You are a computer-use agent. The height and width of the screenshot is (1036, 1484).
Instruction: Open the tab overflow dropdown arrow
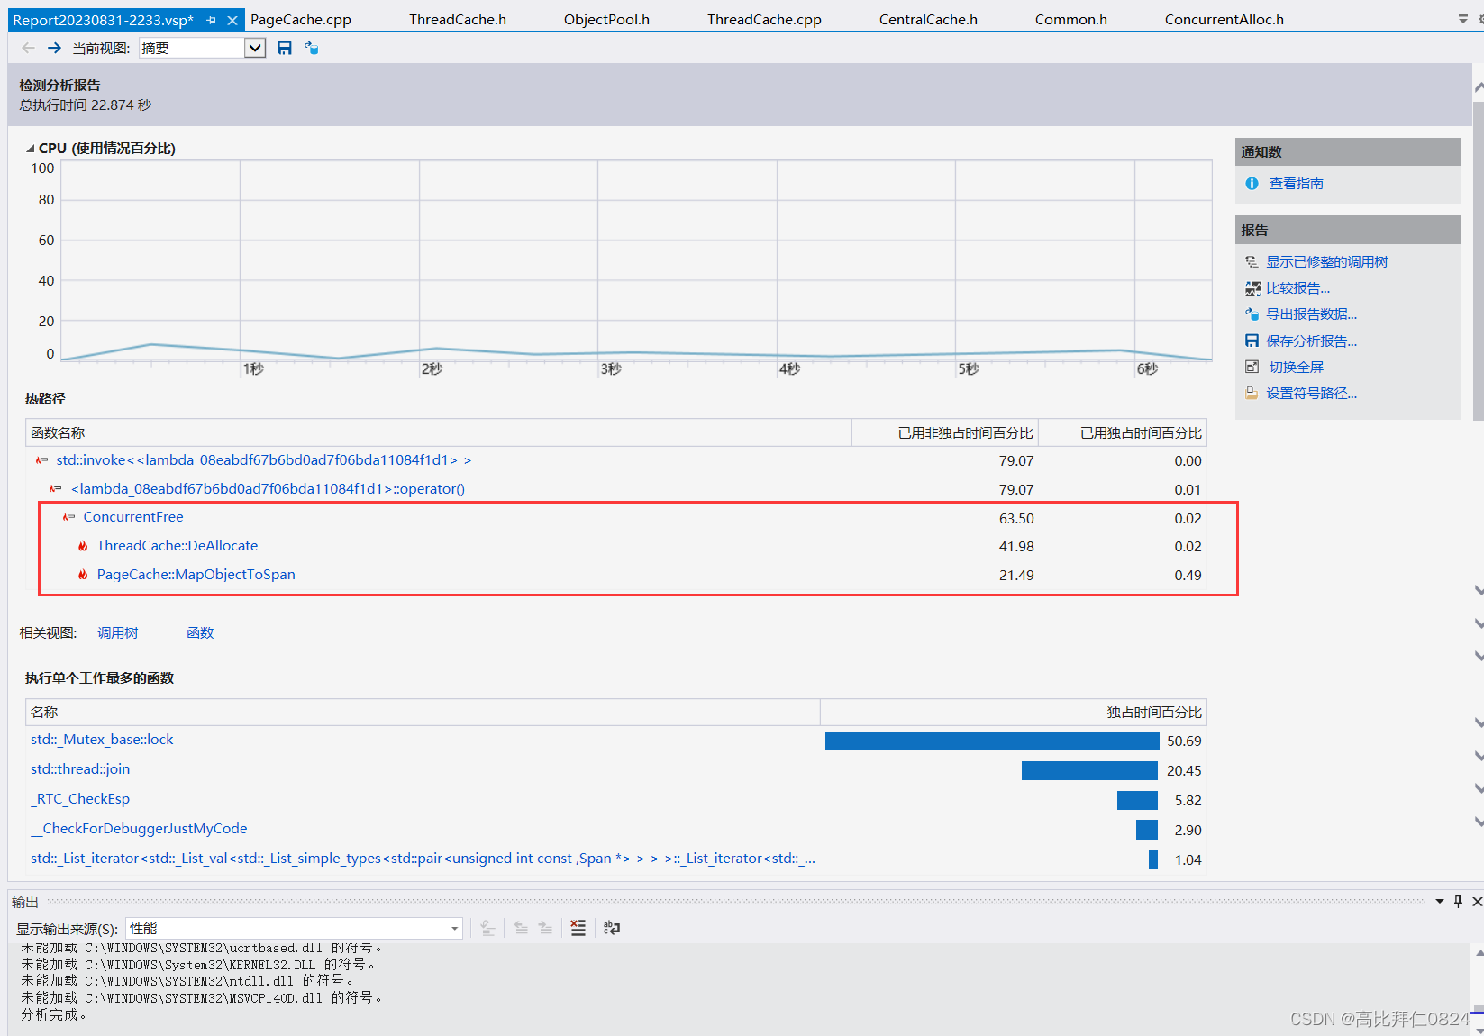[x=1462, y=19]
